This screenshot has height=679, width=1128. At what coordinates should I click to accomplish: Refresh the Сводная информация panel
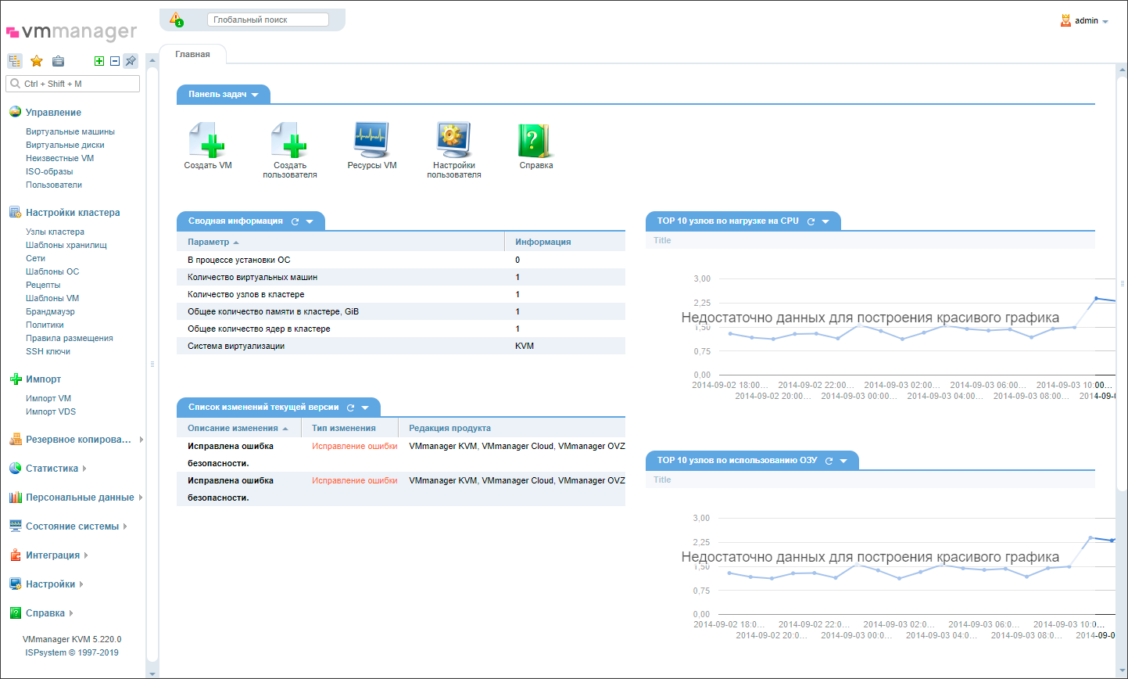295,221
